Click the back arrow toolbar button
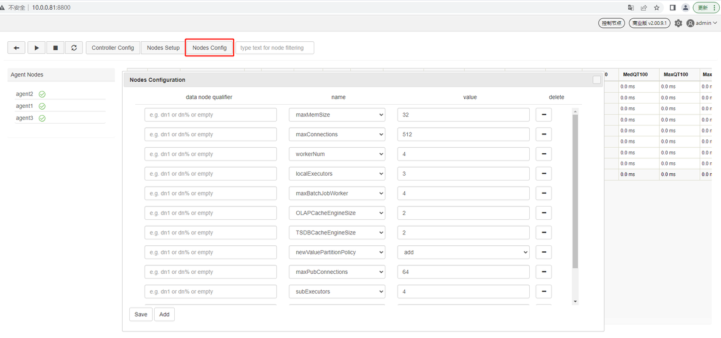This screenshot has width=721, height=338. (16, 48)
